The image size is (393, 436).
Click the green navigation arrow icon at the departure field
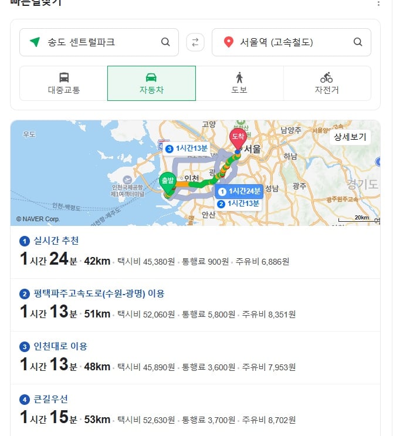35,42
